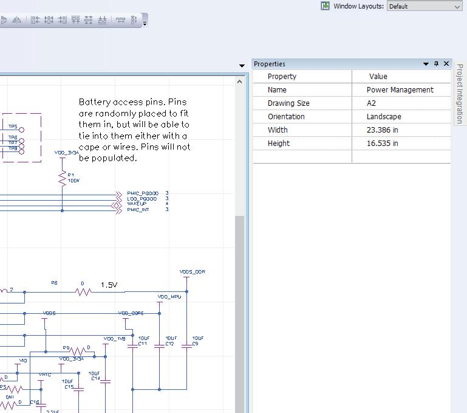Click the align horizontal centers icon
Viewport: 467px width, 413px height.
(x=49, y=20)
